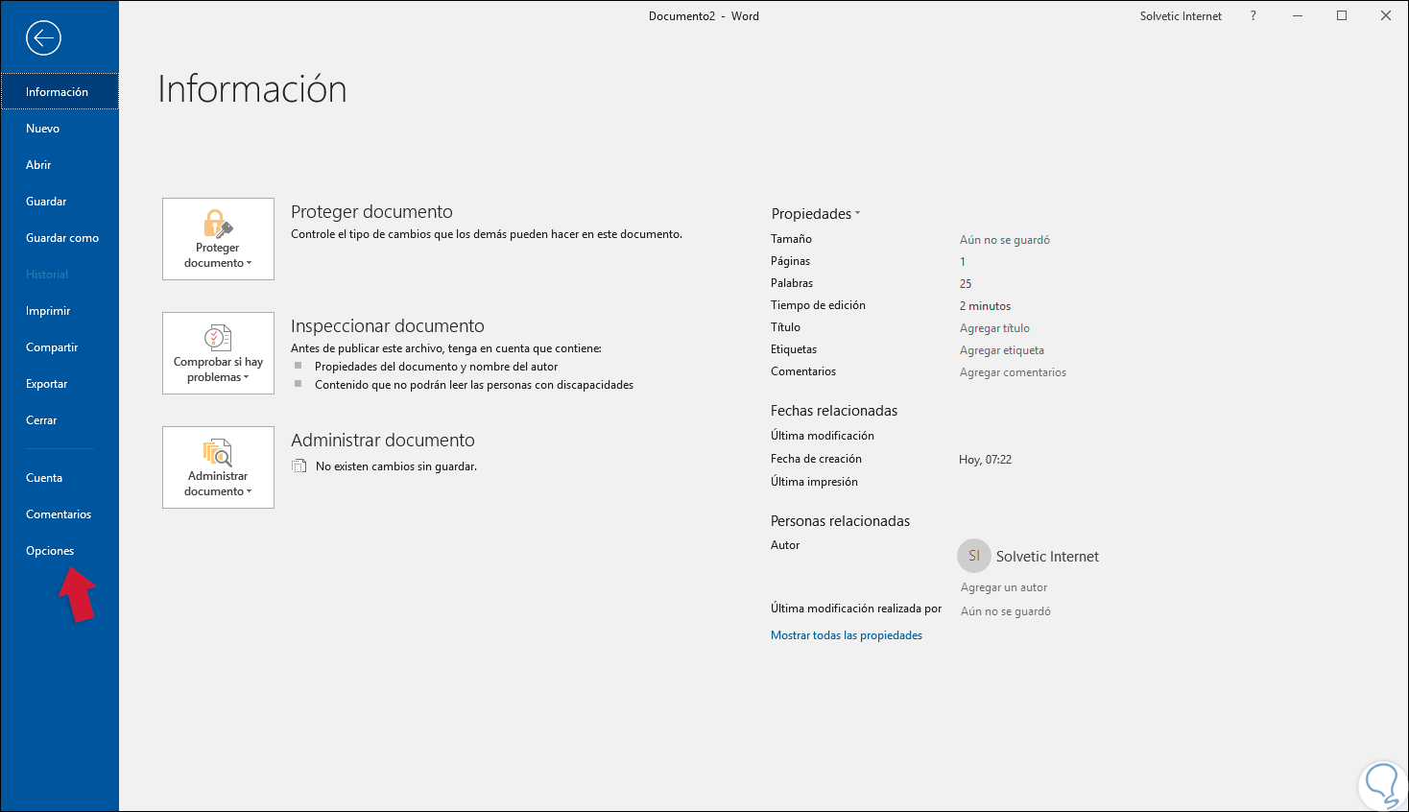This screenshot has width=1409, height=812.
Task: Click the creation date Hoy, 07:22
Action: coord(985,460)
